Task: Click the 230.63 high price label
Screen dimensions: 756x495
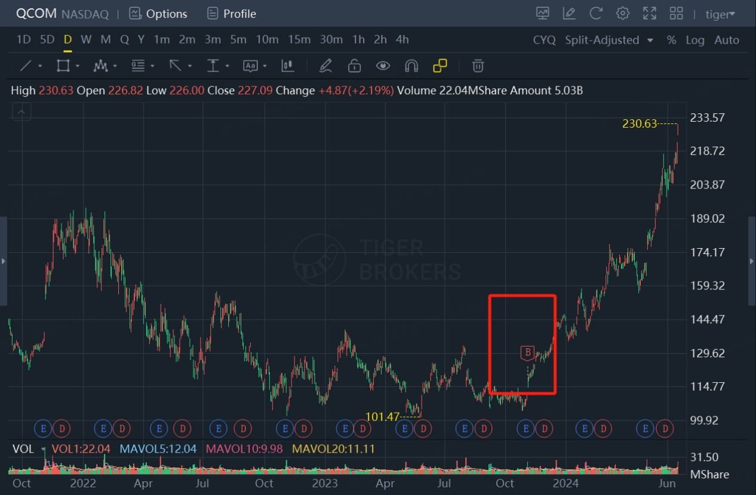Action: tap(639, 124)
